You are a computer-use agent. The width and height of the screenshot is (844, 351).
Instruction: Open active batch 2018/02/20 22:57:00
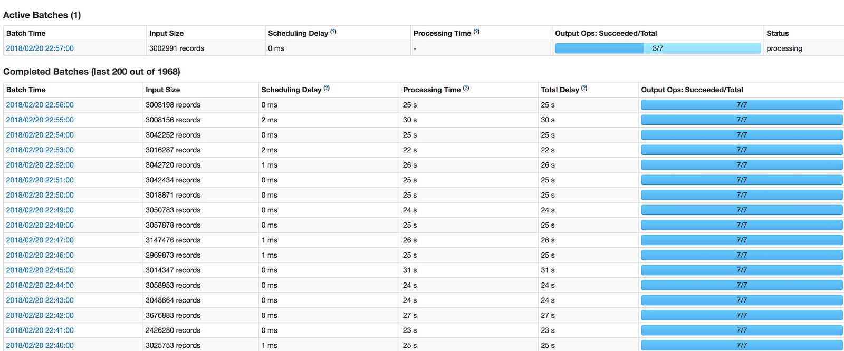pyautogui.click(x=40, y=48)
